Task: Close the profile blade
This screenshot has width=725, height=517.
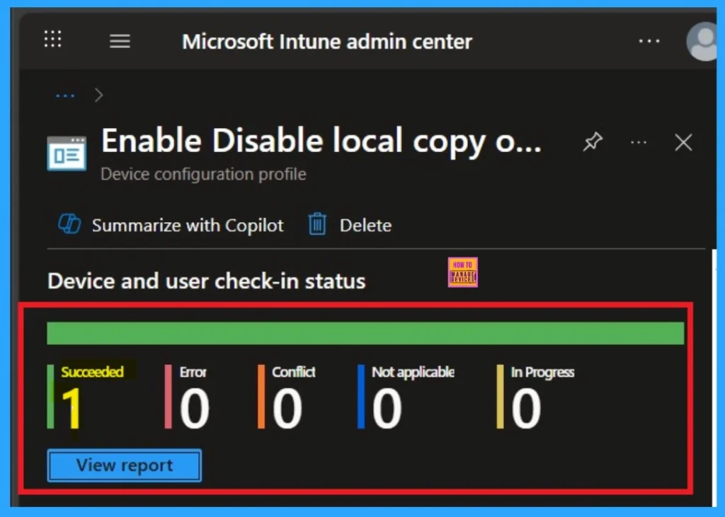Action: pos(683,142)
